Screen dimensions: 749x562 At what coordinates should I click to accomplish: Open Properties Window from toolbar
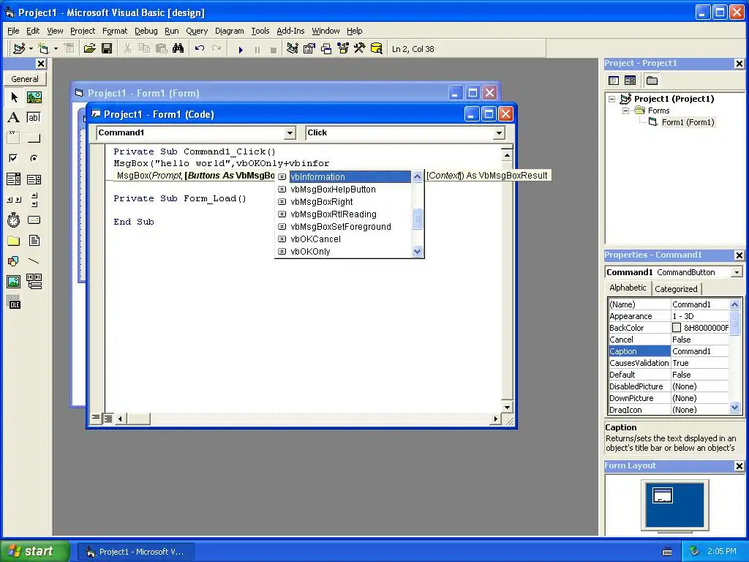(309, 48)
